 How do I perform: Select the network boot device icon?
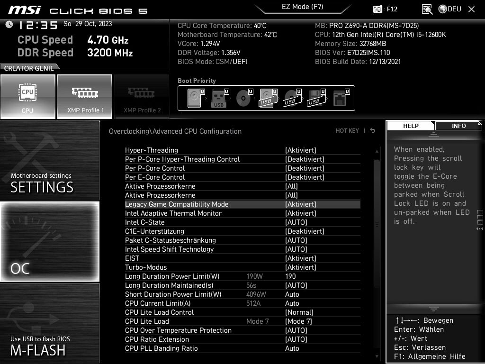coord(341,98)
